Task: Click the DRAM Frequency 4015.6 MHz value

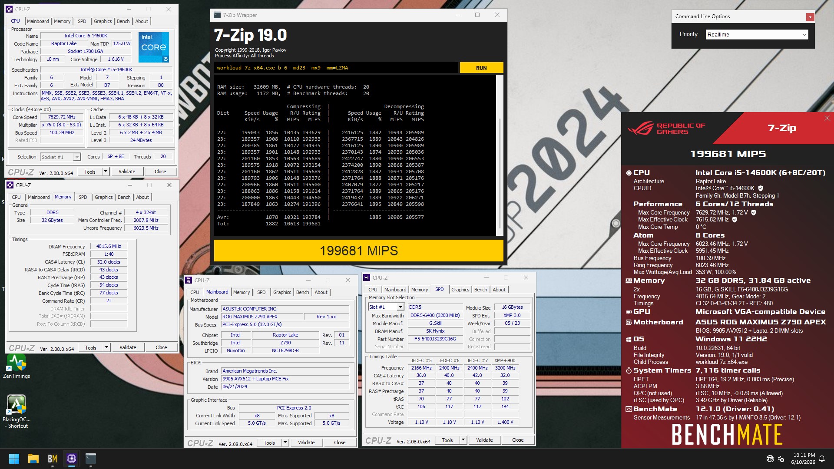Action: [x=109, y=246]
